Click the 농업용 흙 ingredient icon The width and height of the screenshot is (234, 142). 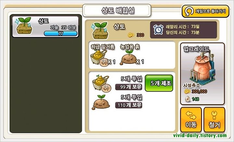128,58
